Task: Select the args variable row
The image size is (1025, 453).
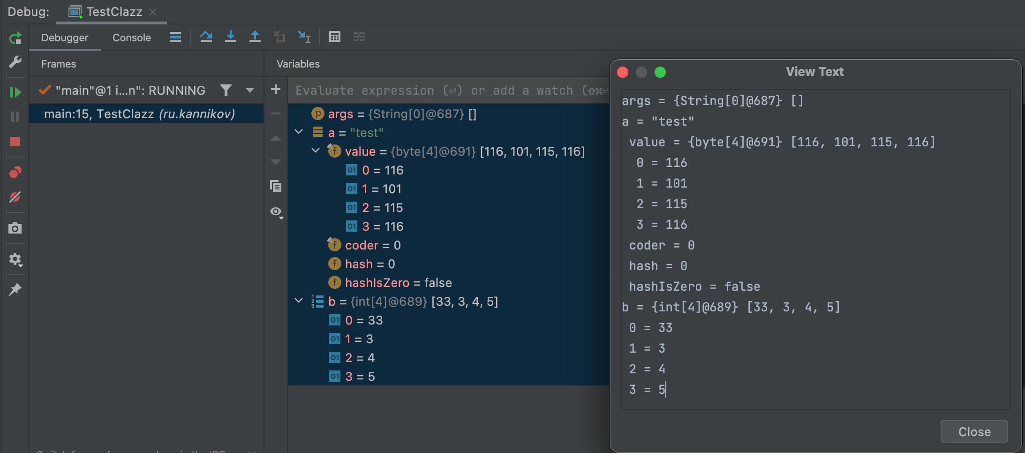Action: (x=448, y=113)
